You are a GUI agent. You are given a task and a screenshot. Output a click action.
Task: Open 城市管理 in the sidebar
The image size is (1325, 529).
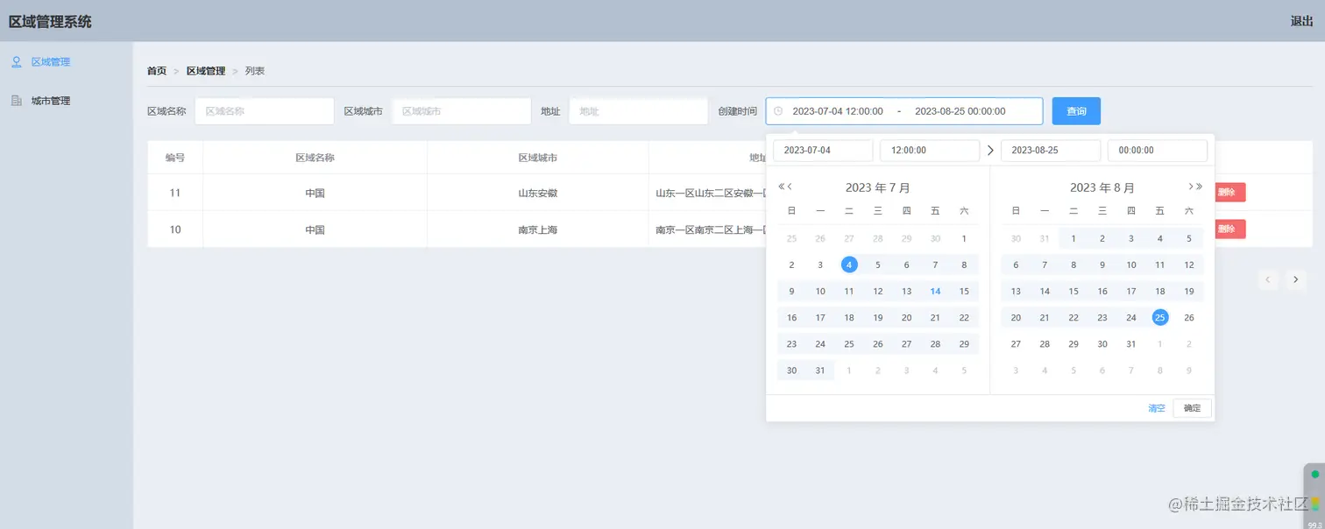51,101
